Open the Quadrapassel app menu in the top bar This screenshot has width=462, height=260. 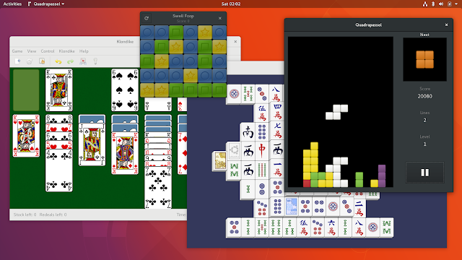coord(46,4)
